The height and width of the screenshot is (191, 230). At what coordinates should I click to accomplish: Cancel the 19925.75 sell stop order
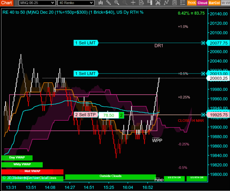pyautogui.click(x=203, y=115)
